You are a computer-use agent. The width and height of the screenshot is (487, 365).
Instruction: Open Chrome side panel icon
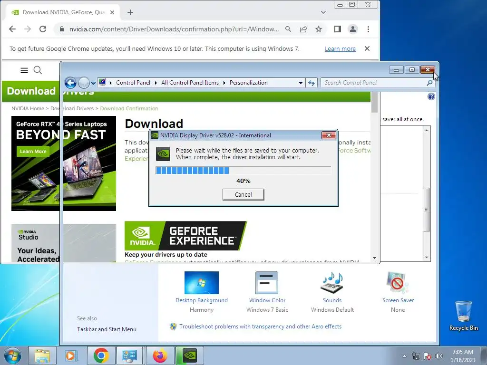(338, 29)
